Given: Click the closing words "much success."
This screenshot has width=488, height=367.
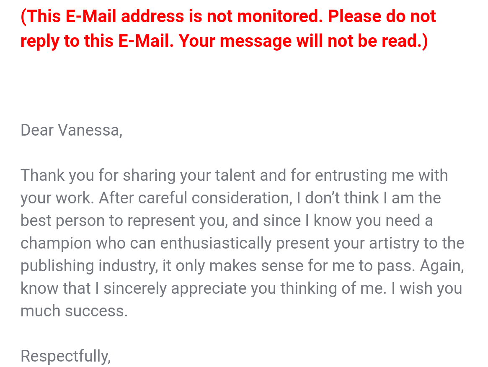Looking at the screenshot, I should point(74,311).
